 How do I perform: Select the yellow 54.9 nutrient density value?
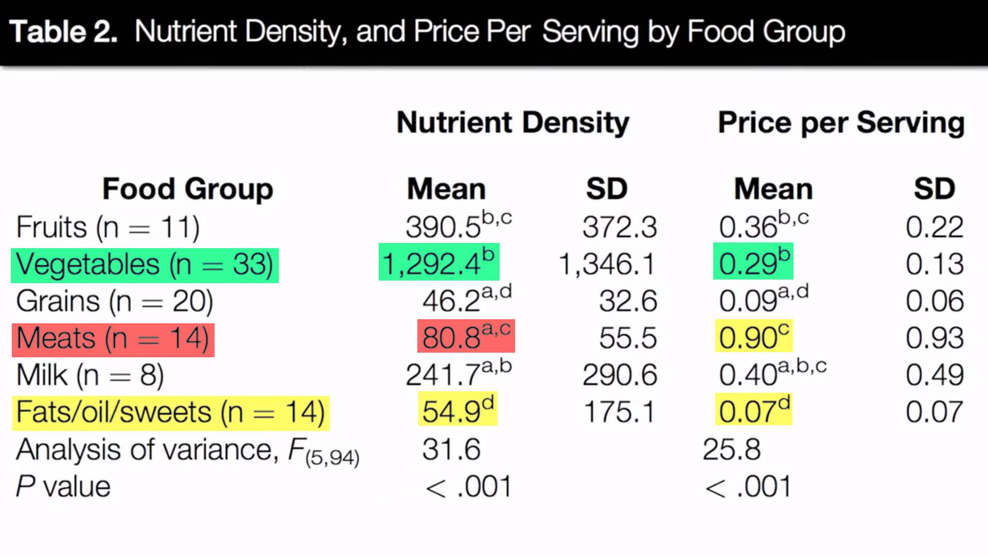(x=457, y=410)
